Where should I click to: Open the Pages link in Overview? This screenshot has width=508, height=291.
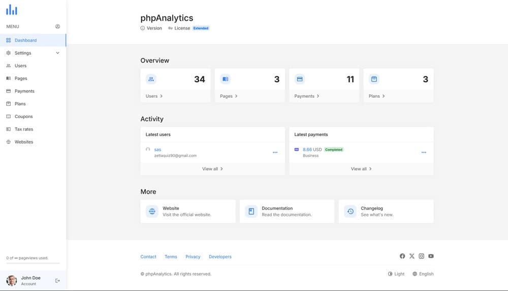pos(229,96)
